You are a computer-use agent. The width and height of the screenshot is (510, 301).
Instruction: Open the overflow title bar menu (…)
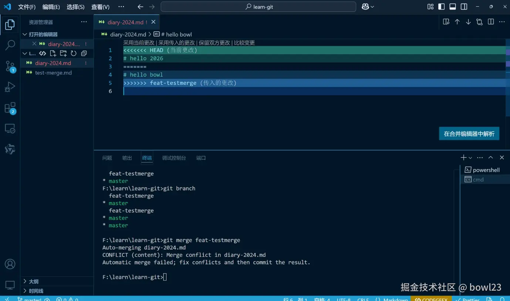click(121, 7)
